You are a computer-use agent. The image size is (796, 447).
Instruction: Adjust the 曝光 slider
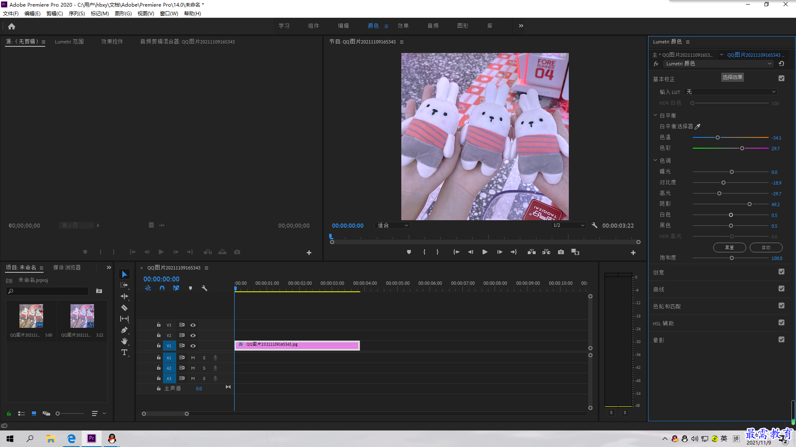point(732,172)
